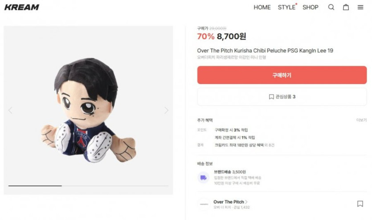The width and height of the screenshot is (372, 220).
Task: Click the brand delivery truck icon
Action: (204, 177)
